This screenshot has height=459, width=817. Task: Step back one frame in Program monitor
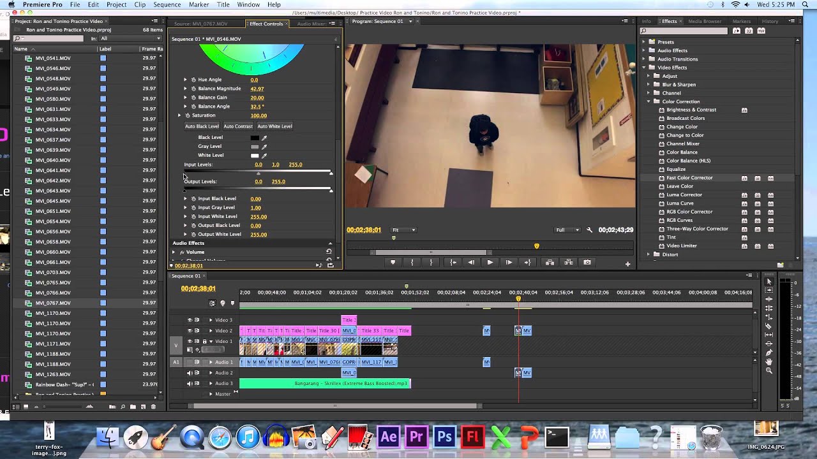click(471, 262)
